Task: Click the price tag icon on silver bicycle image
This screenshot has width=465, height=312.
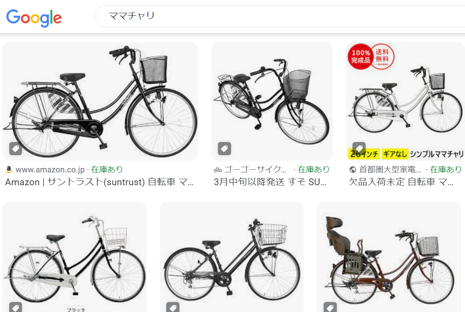Action: [x=359, y=148]
